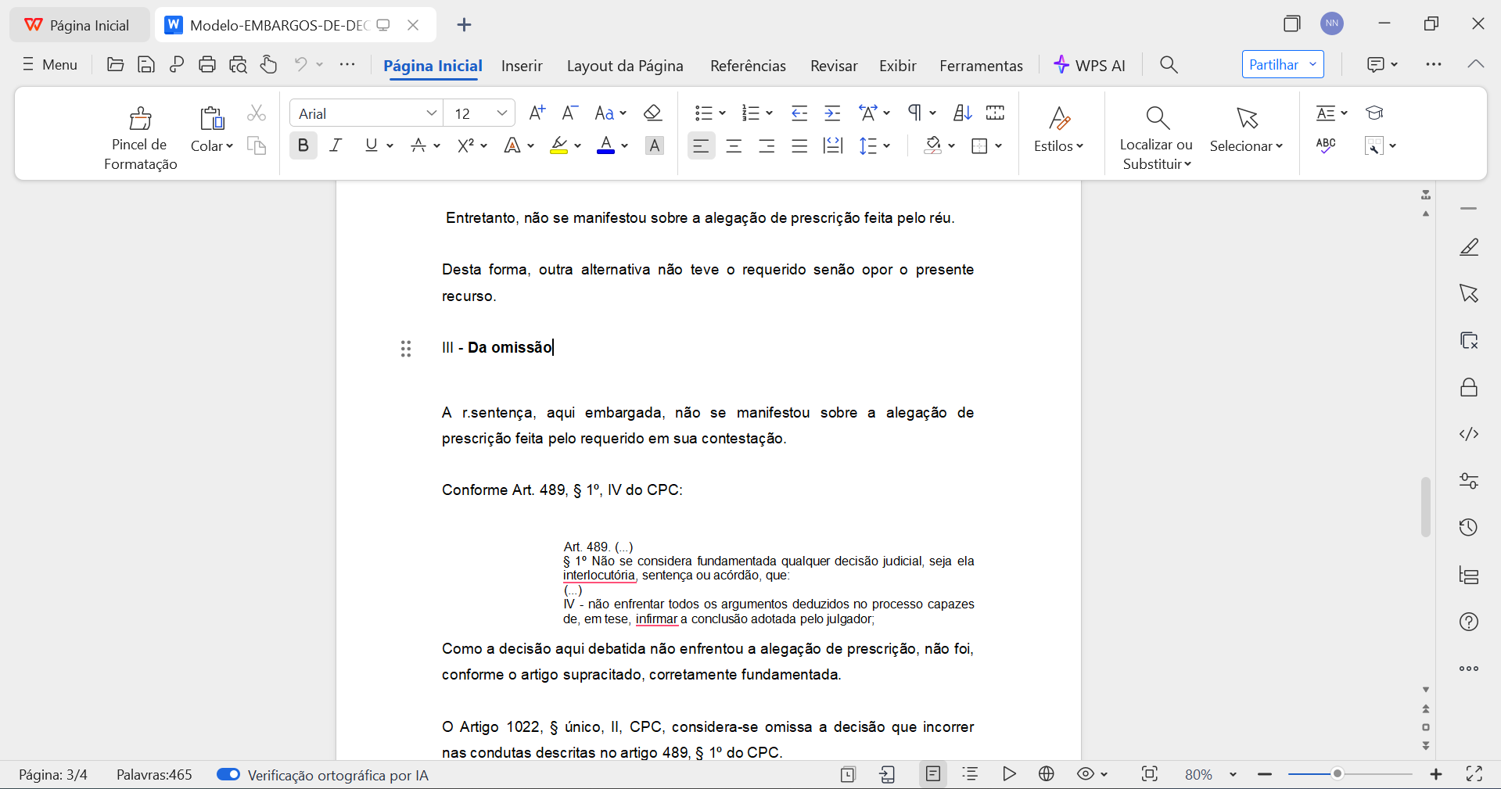1501x789 pixels.
Task: Align text left
Action: tap(701, 145)
